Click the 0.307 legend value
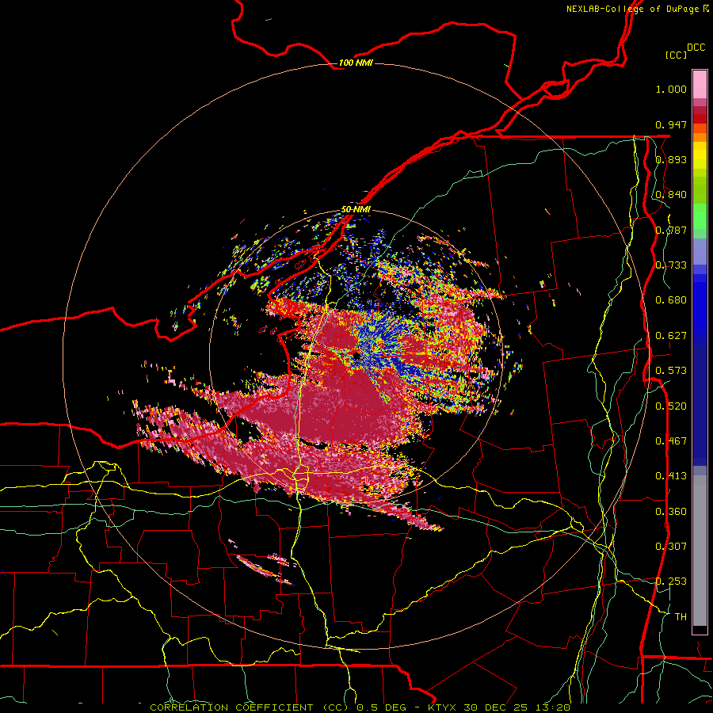Screen dimensions: 713x713 pyautogui.click(x=671, y=547)
